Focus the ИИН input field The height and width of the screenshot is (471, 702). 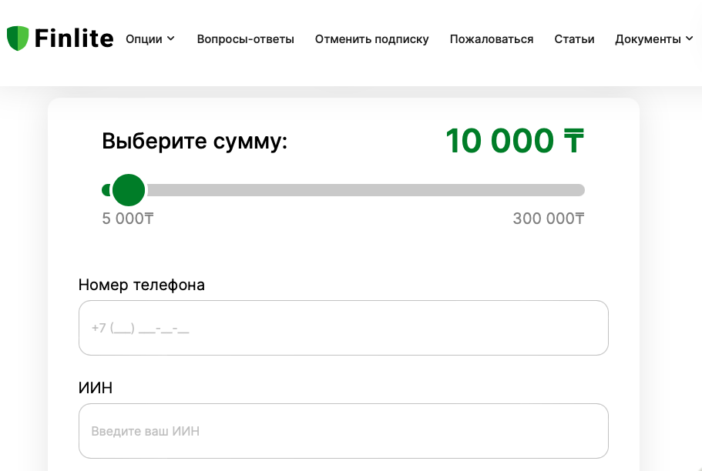click(343, 431)
